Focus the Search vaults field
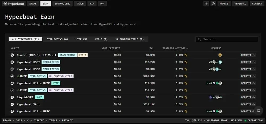 227,39
